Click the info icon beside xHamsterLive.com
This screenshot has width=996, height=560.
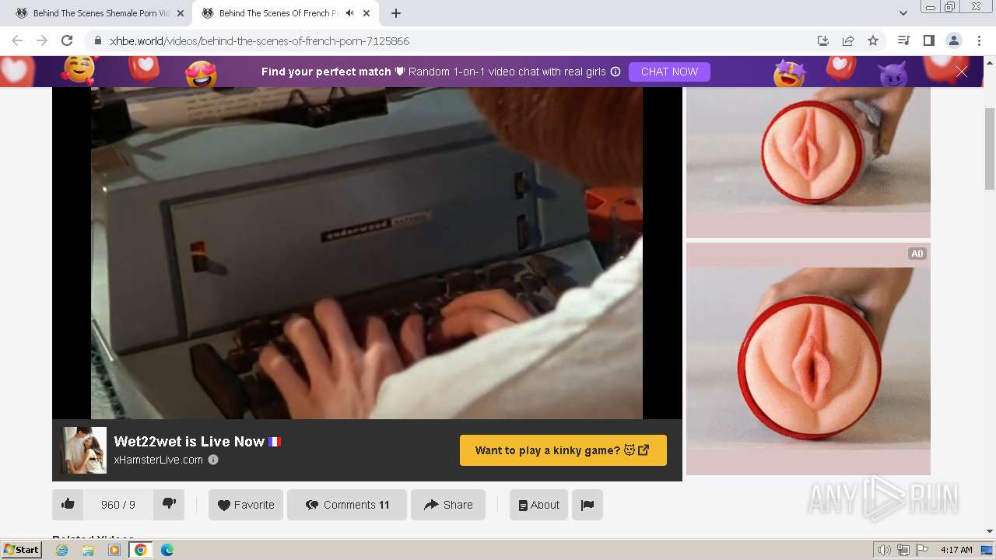(213, 460)
